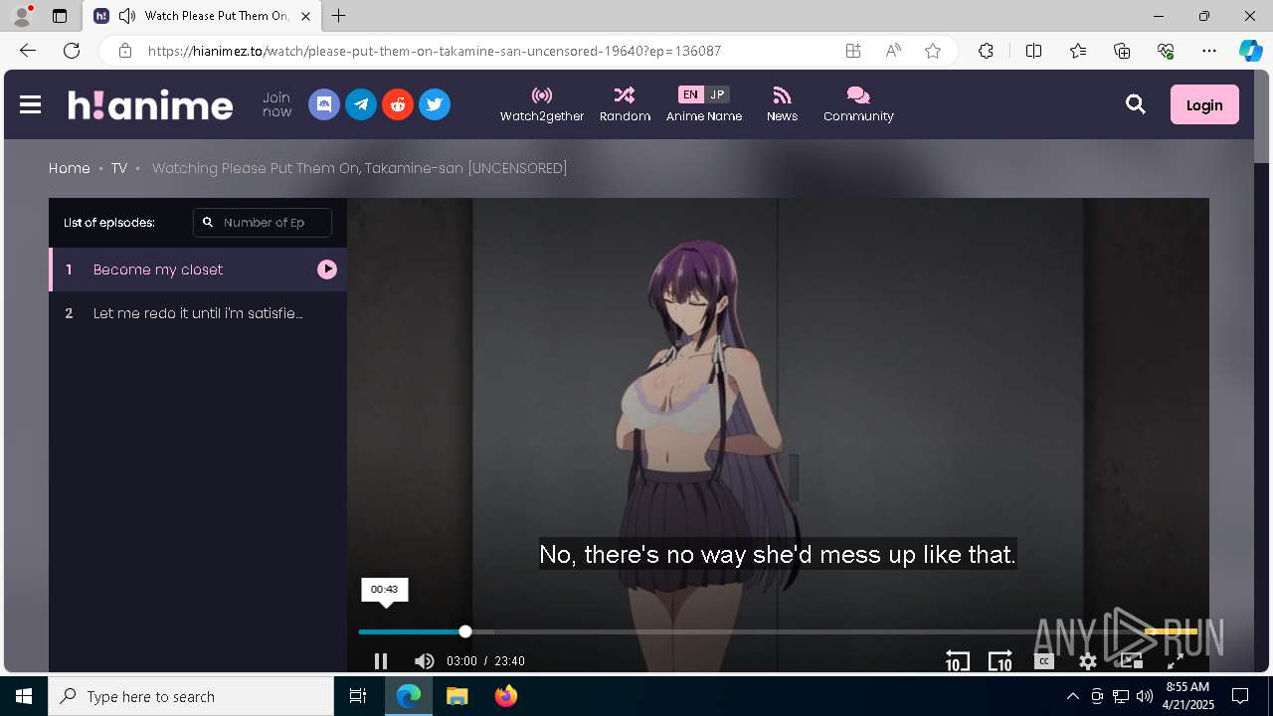View site info lock icon
The height and width of the screenshot is (716, 1273).
124,51
